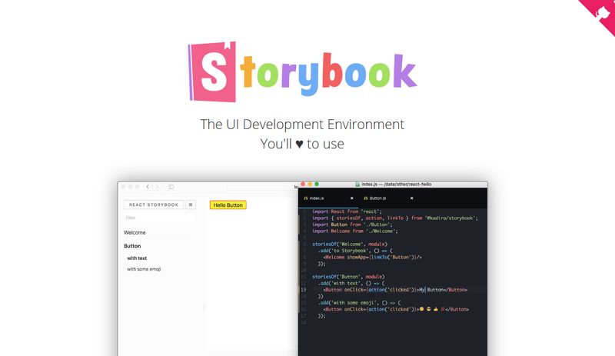Image resolution: width=615 pixels, height=356 pixels.
Task: Open the 'with some emoji' story
Action: pyautogui.click(x=144, y=269)
